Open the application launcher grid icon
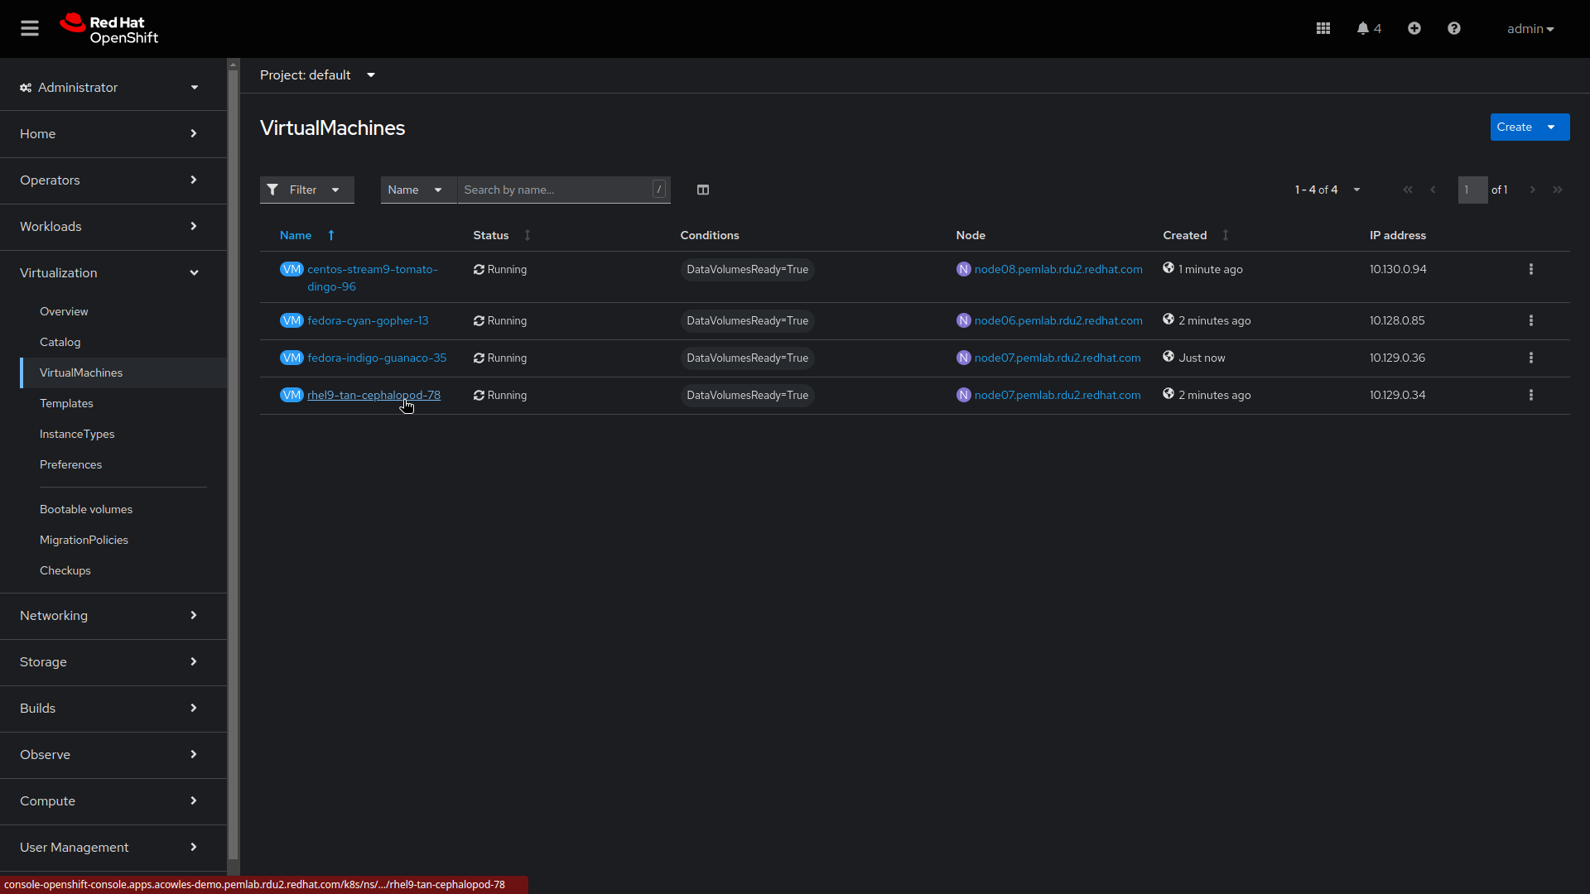1590x894 pixels. [x=1323, y=27]
